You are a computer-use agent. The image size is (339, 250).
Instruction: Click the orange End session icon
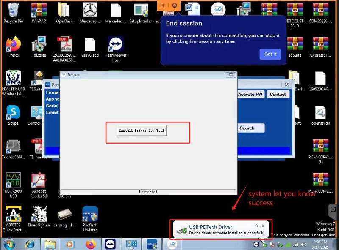175,5
